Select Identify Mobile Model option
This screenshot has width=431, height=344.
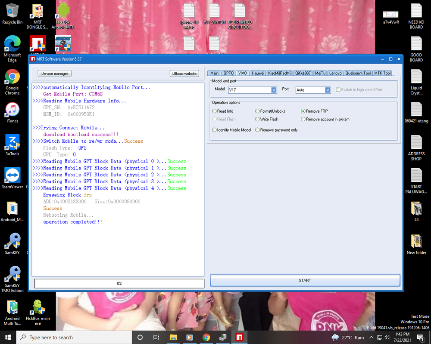tap(232, 130)
